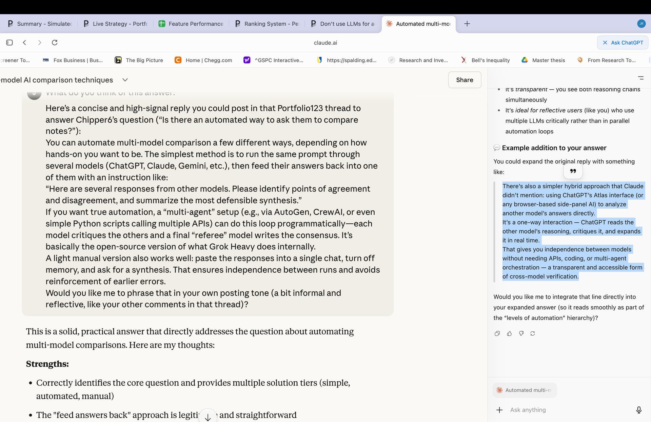Toggle the browser sidebar panel icon
Screen dimensions: 651x422
pos(9,43)
